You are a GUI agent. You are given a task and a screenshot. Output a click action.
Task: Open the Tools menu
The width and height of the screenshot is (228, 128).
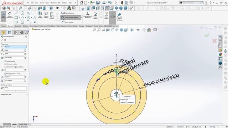47,3
